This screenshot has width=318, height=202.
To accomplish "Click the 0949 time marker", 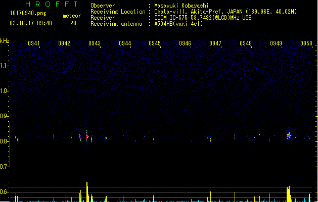I will coord(276,43).
